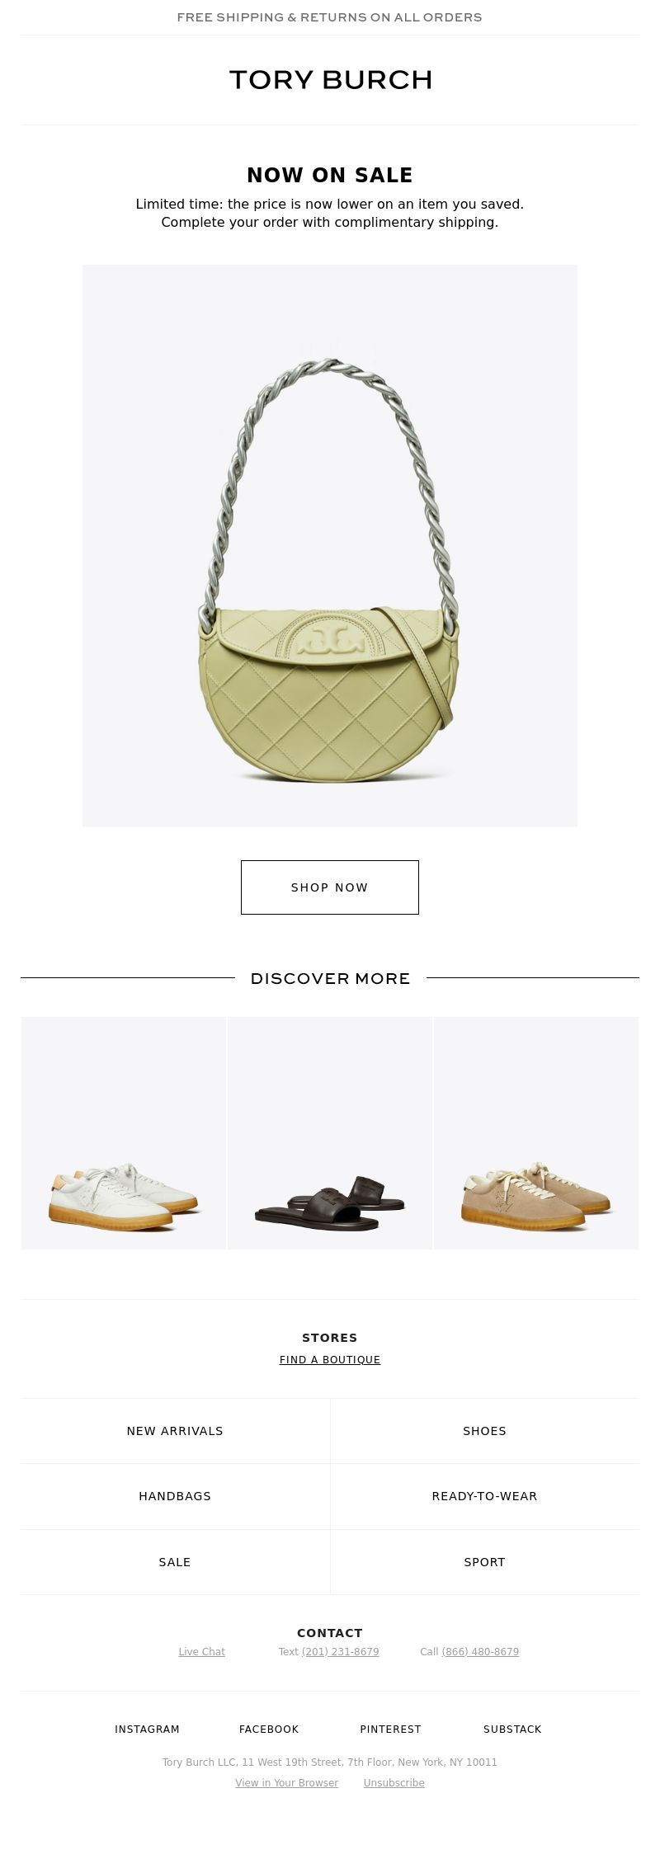
Task: Start a Live Chat
Action: pos(202,1651)
